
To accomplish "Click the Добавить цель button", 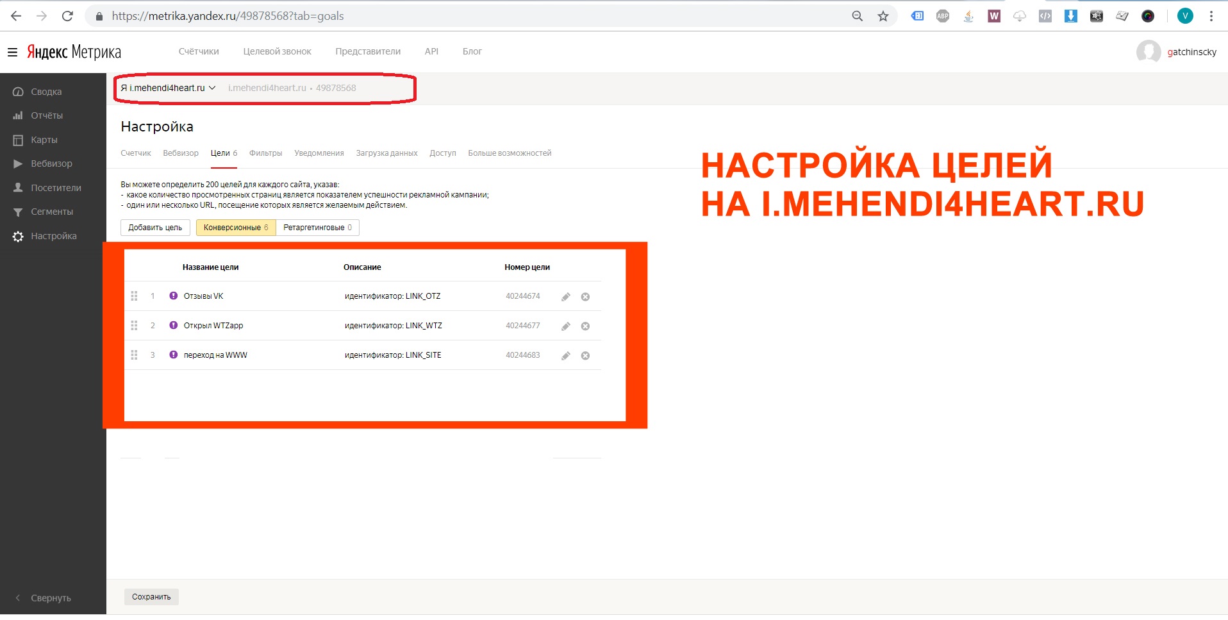I will pos(155,228).
